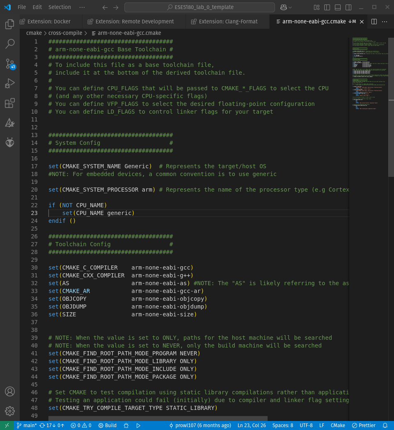The image size is (394, 430).
Task: Toggle the bottom panel layout button
Action: pos(337,7)
